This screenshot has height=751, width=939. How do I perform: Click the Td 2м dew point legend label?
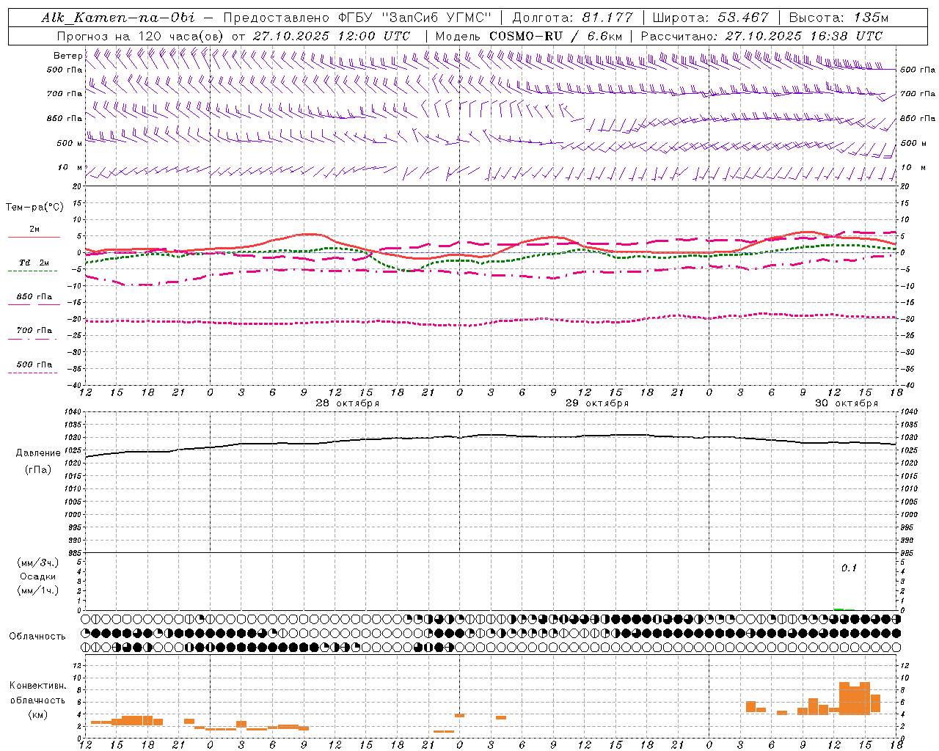[34, 263]
